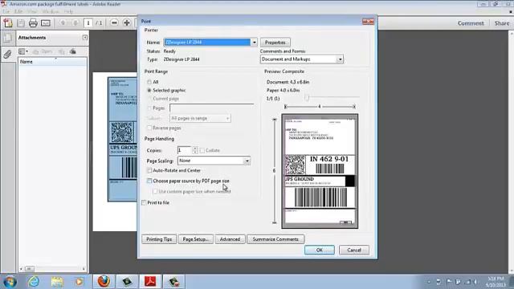Click the create PDF toolbar icon
This screenshot has width=514, height=289.
[8, 23]
